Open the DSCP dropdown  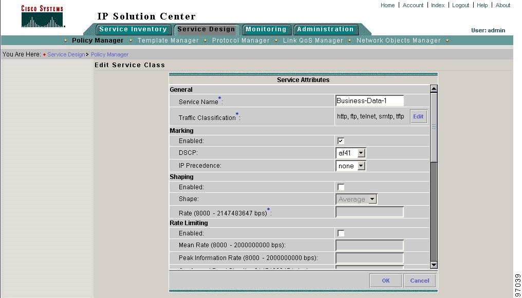click(x=351, y=153)
